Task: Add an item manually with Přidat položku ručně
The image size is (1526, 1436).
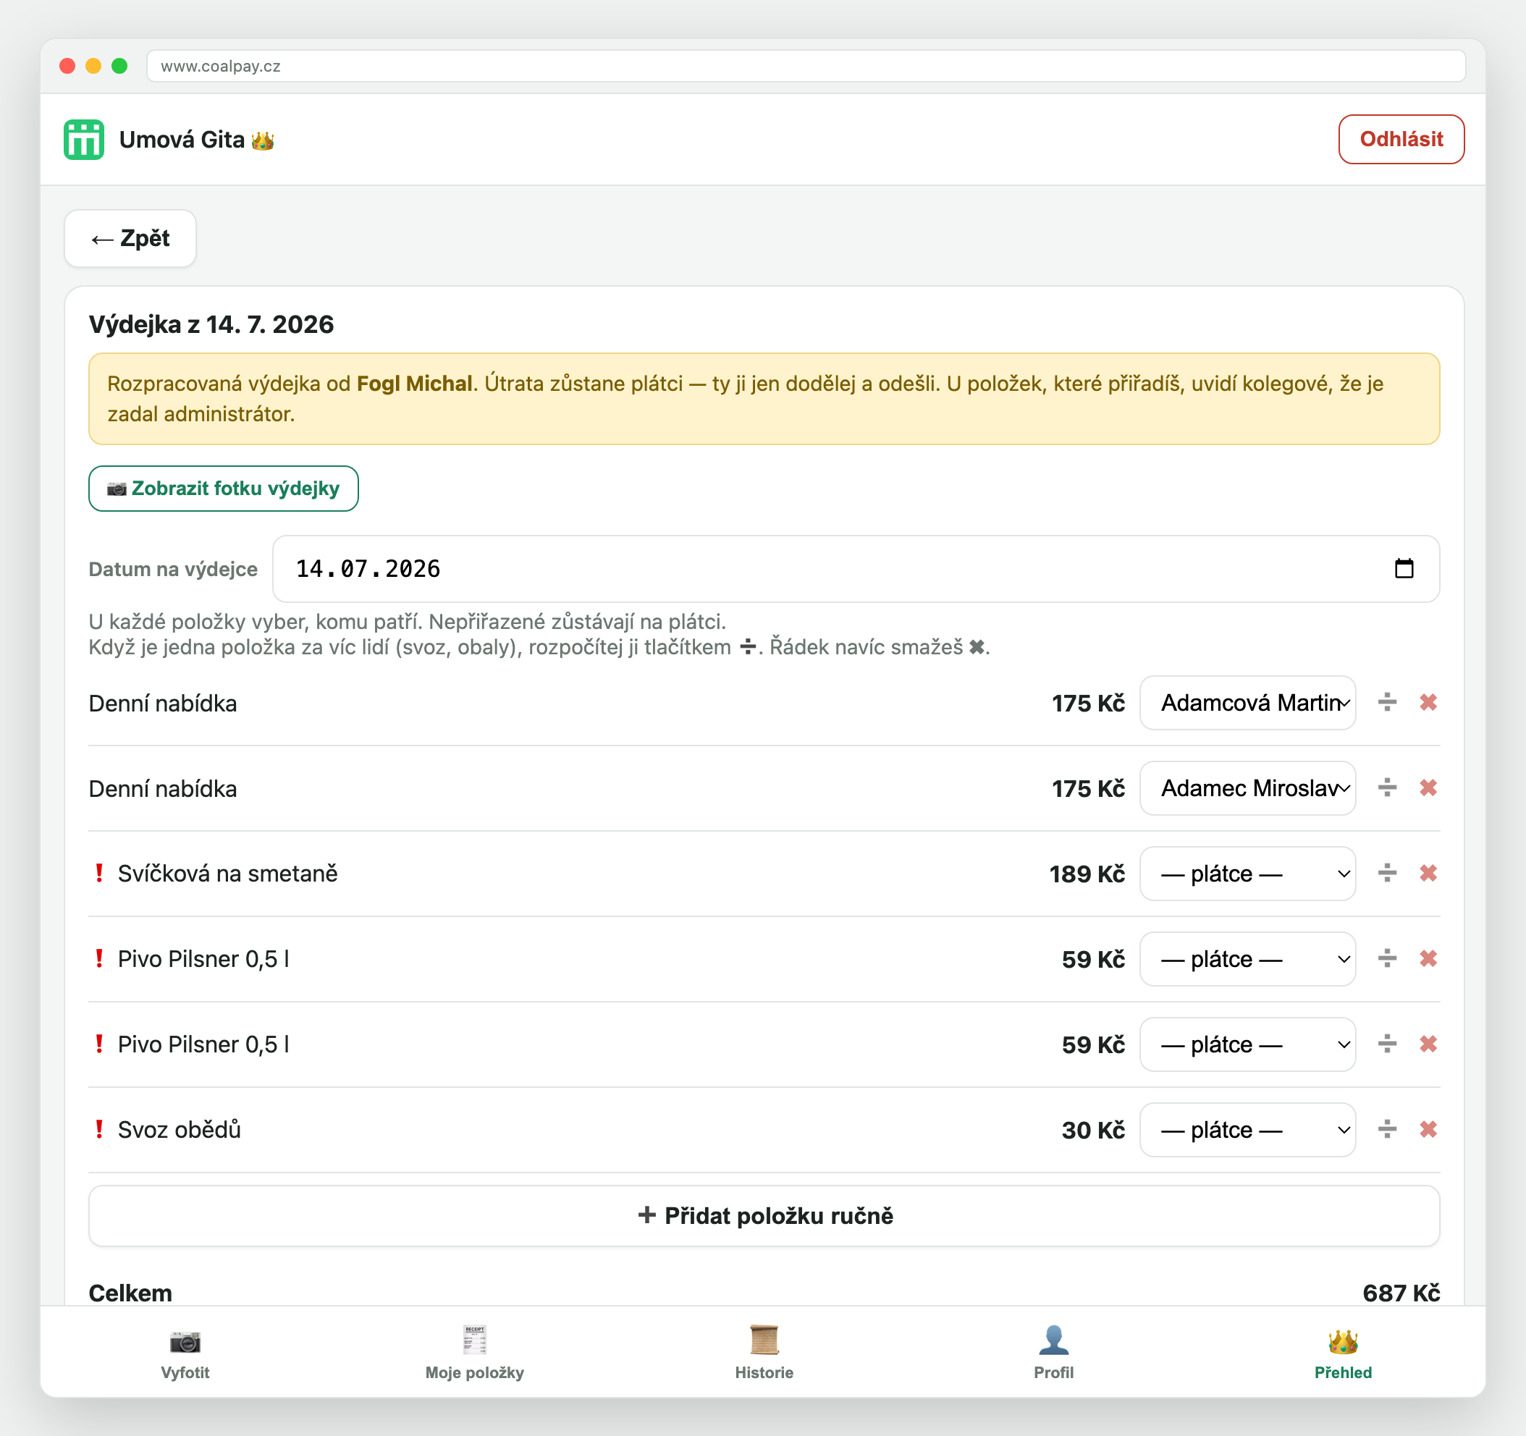Action: tap(764, 1216)
